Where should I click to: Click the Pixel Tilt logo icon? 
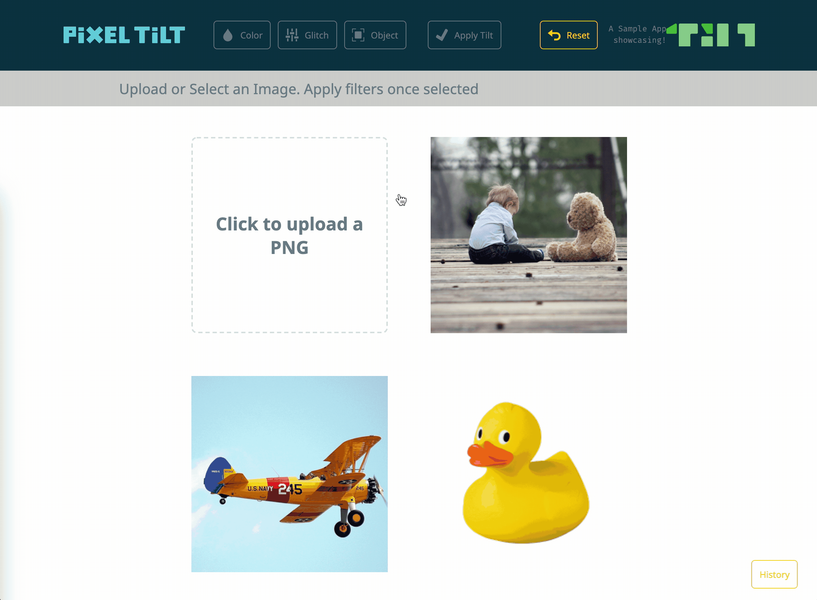(x=124, y=35)
